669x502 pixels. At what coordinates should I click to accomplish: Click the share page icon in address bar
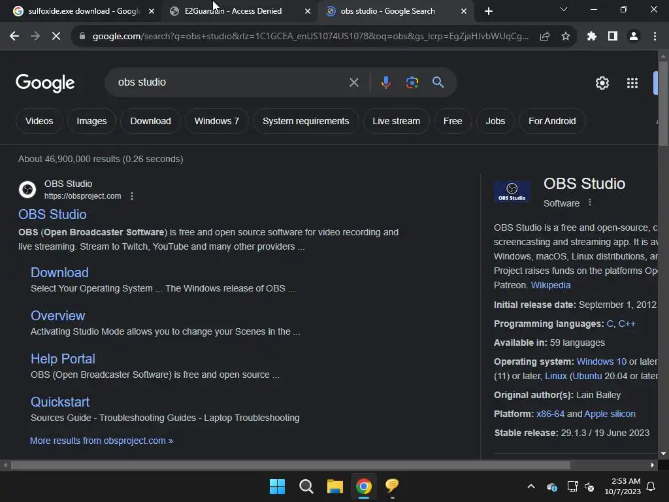pos(544,37)
